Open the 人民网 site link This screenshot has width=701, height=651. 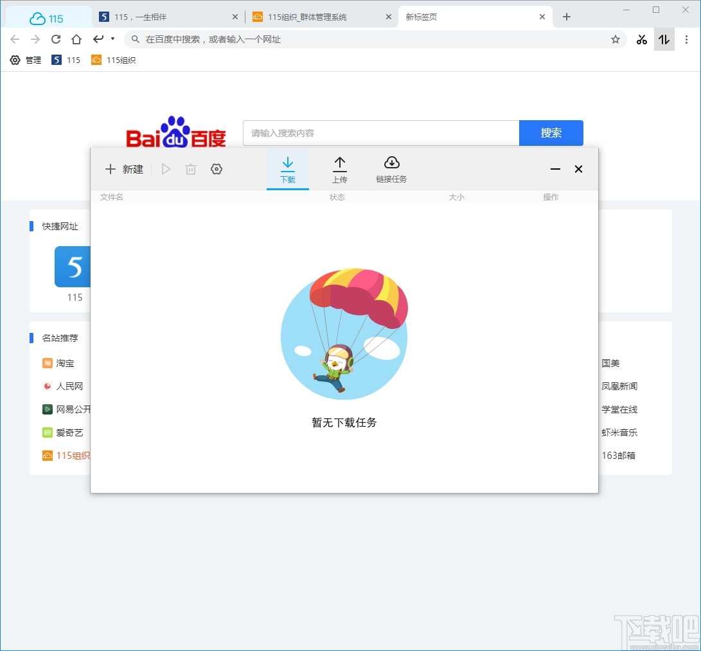pos(63,386)
